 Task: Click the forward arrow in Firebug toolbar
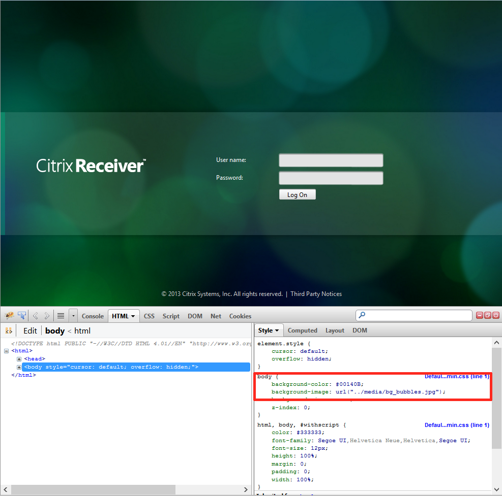[x=47, y=316]
